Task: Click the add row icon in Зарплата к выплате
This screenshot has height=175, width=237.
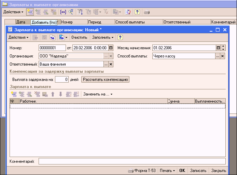Action: pos(14,94)
